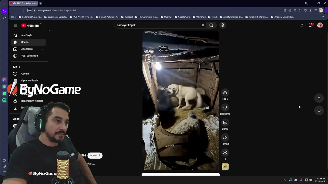Clear the search text with the X
Screen dimensions: 328x184
[203, 25]
